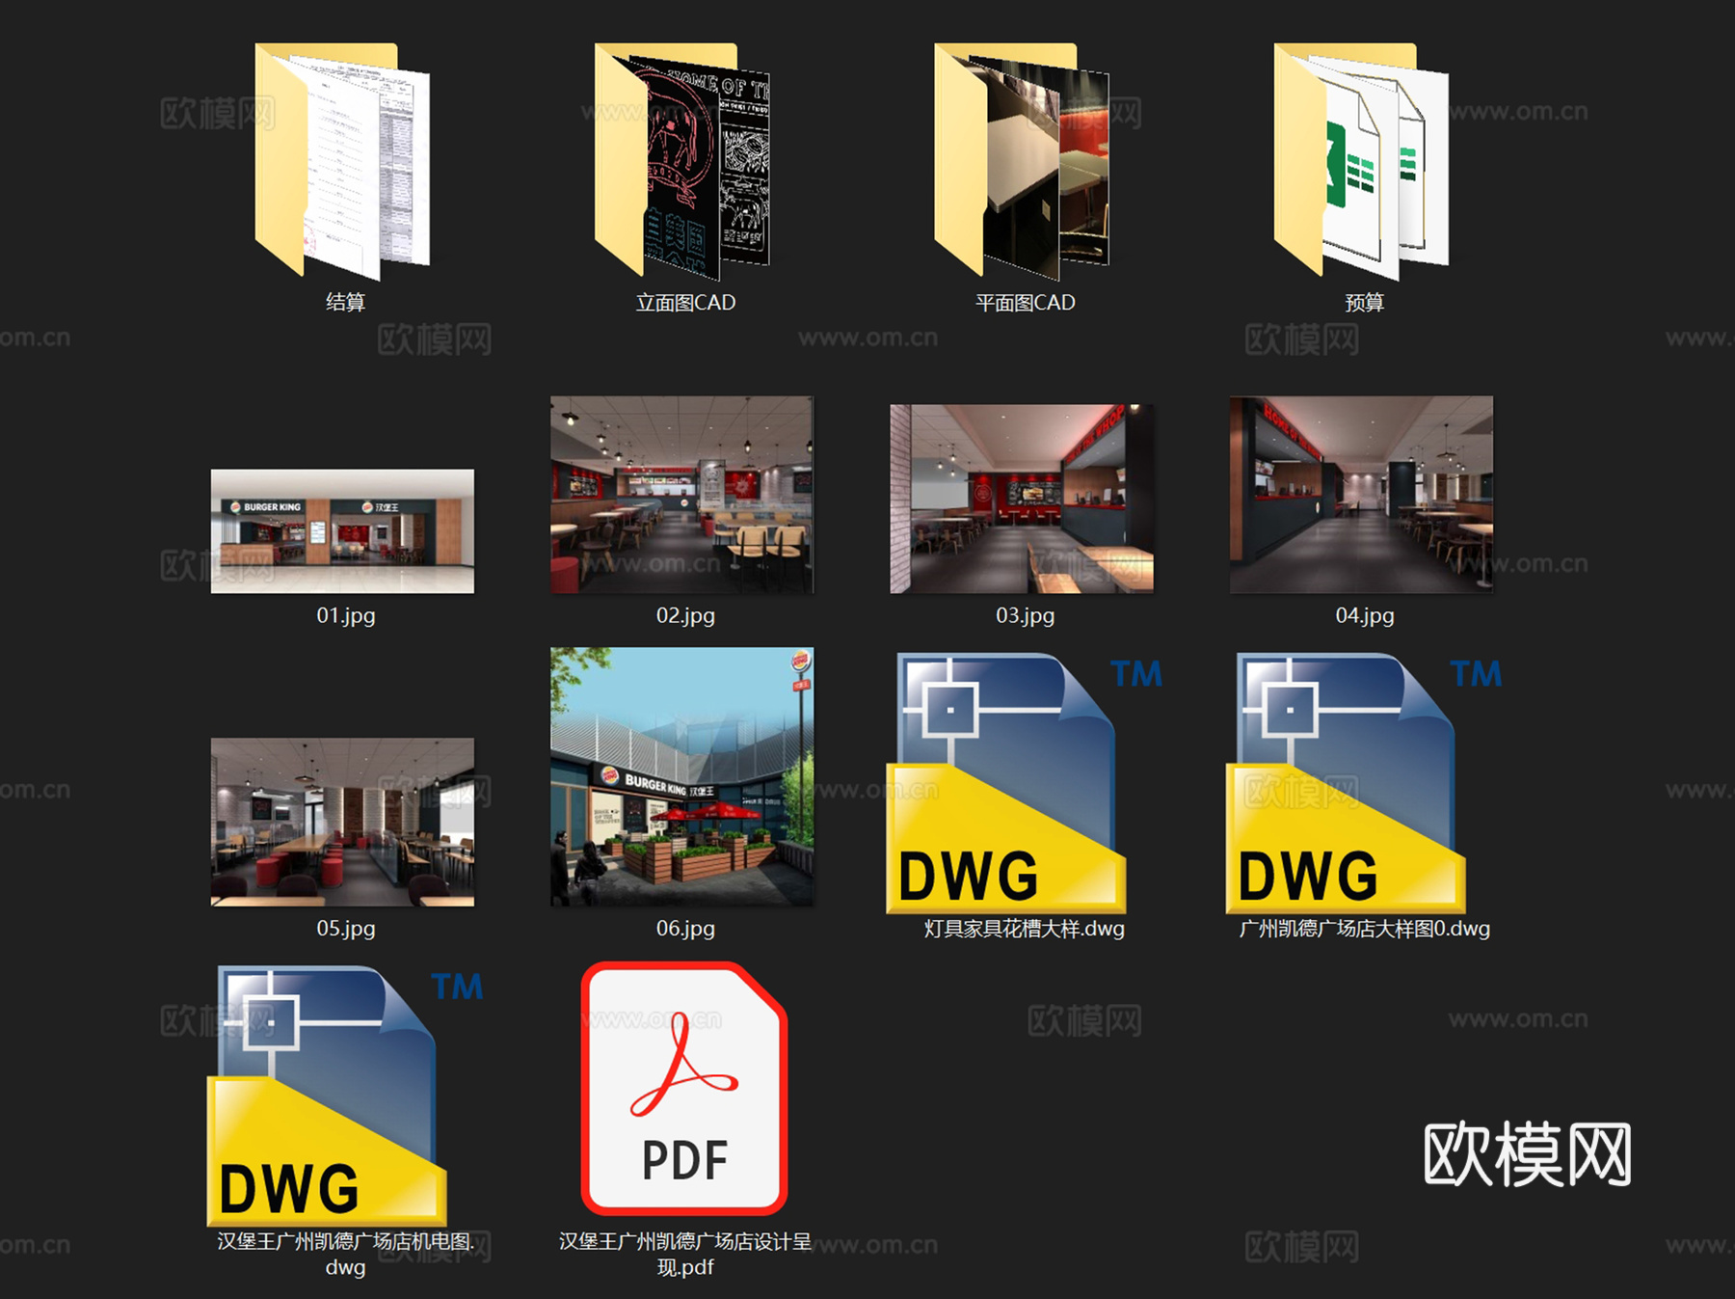Select the 05.jpg seating area thumbnail
Screen dimensions: 1735x1299
pyautogui.click(x=342, y=822)
